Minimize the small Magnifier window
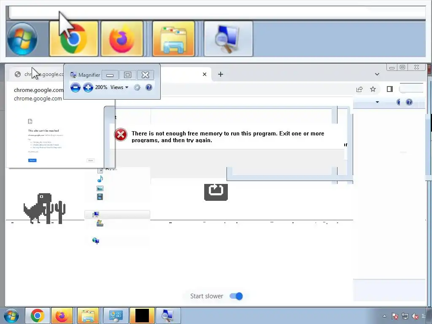 coord(110,75)
